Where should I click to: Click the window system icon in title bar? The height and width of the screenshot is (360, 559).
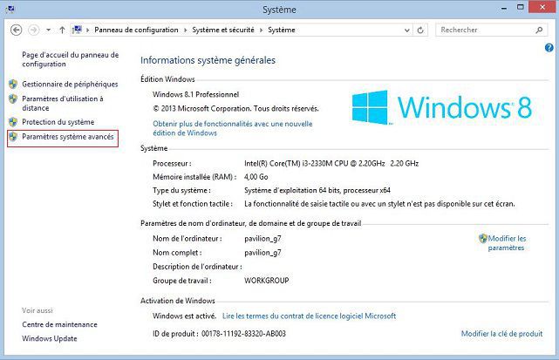pyautogui.click(x=10, y=9)
